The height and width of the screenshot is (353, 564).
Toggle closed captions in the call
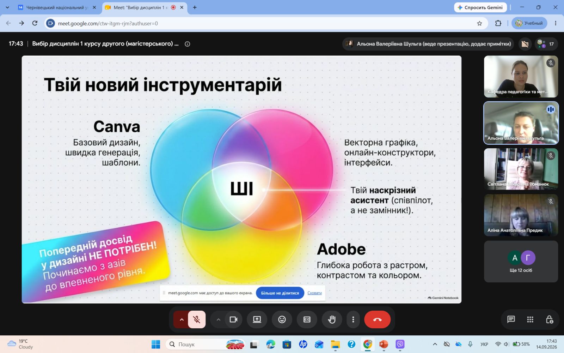(307, 319)
